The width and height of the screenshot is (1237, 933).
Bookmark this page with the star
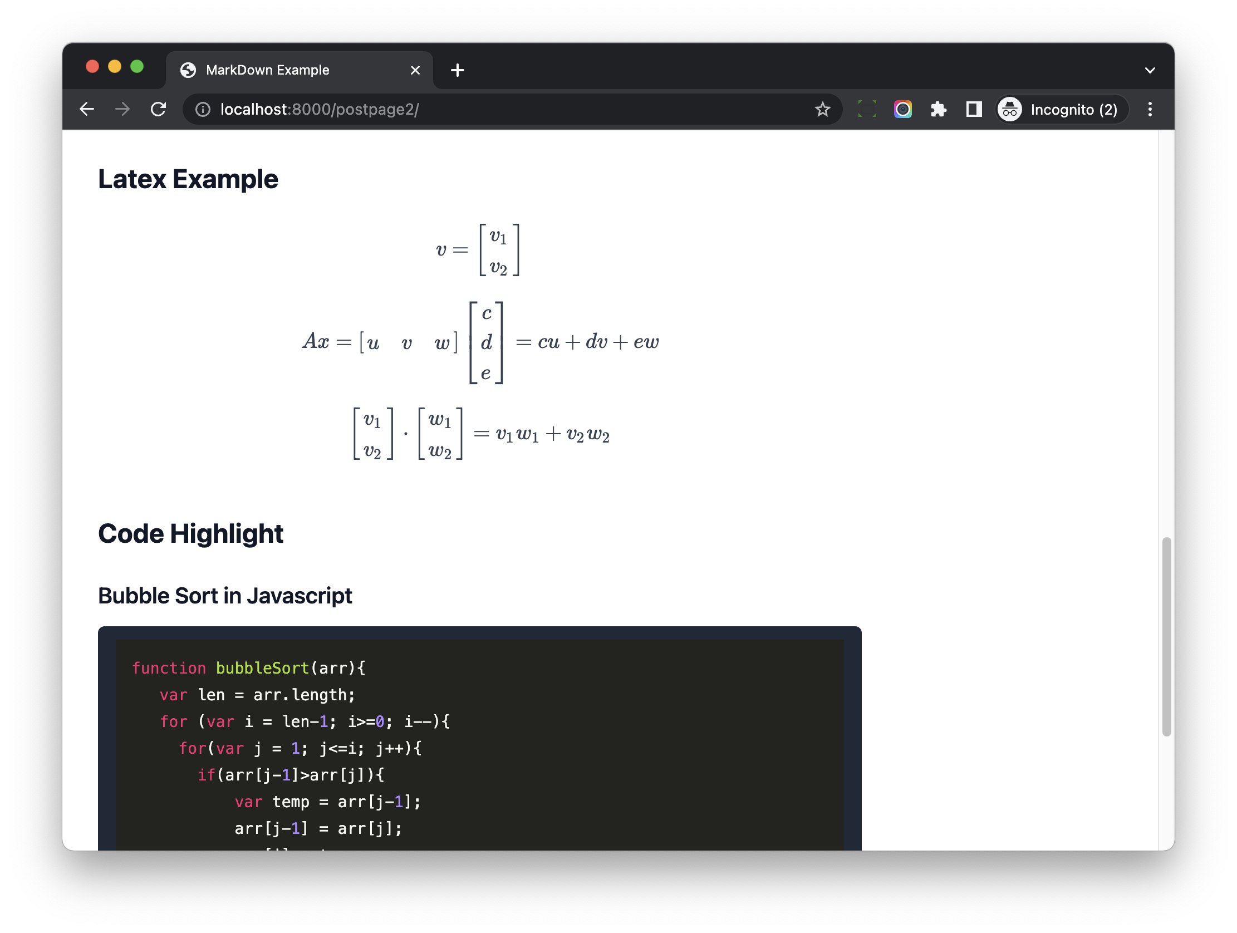click(x=822, y=109)
